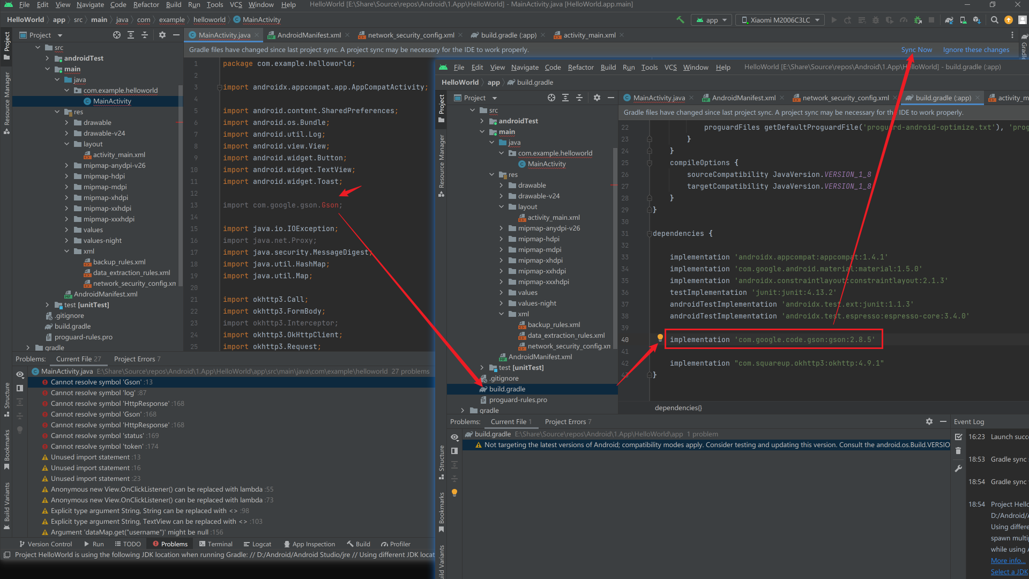The width and height of the screenshot is (1029, 579).
Task: Click Collapse All icon in main Project panel
Action: pyautogui.click(x=145, y=35)
